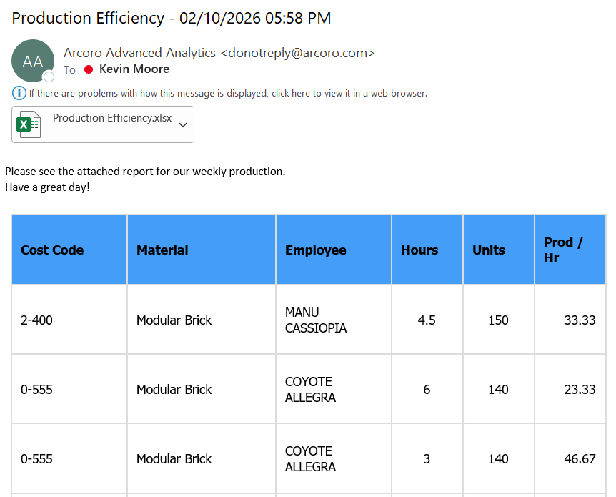Open the attachment dropdown arrow
The width and height of the screenshot is (616, 497).
[183, 125]
